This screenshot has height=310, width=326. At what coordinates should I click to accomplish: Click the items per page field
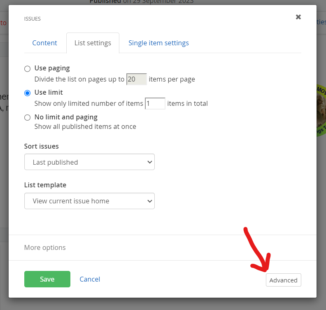point(137,79)
